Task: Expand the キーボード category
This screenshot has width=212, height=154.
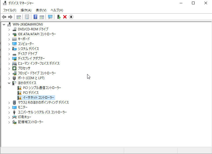Action: (9, 39)
